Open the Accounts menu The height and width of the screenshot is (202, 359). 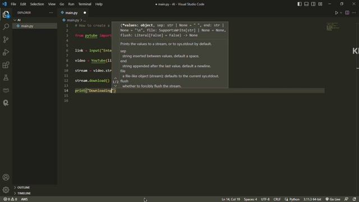click(x=6, y=177)
